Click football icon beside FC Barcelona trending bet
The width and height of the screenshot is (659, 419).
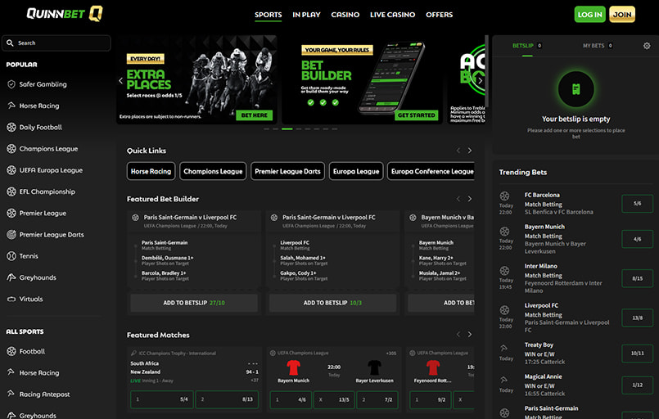click(504, 196)
